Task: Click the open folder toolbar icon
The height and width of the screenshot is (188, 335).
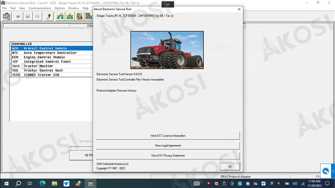Action: [18, 16]
